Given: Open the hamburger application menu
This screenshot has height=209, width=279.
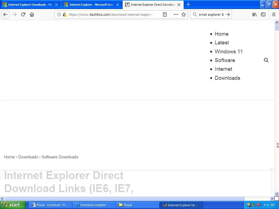Looking at the screenshot, I should tap(274, 14).
